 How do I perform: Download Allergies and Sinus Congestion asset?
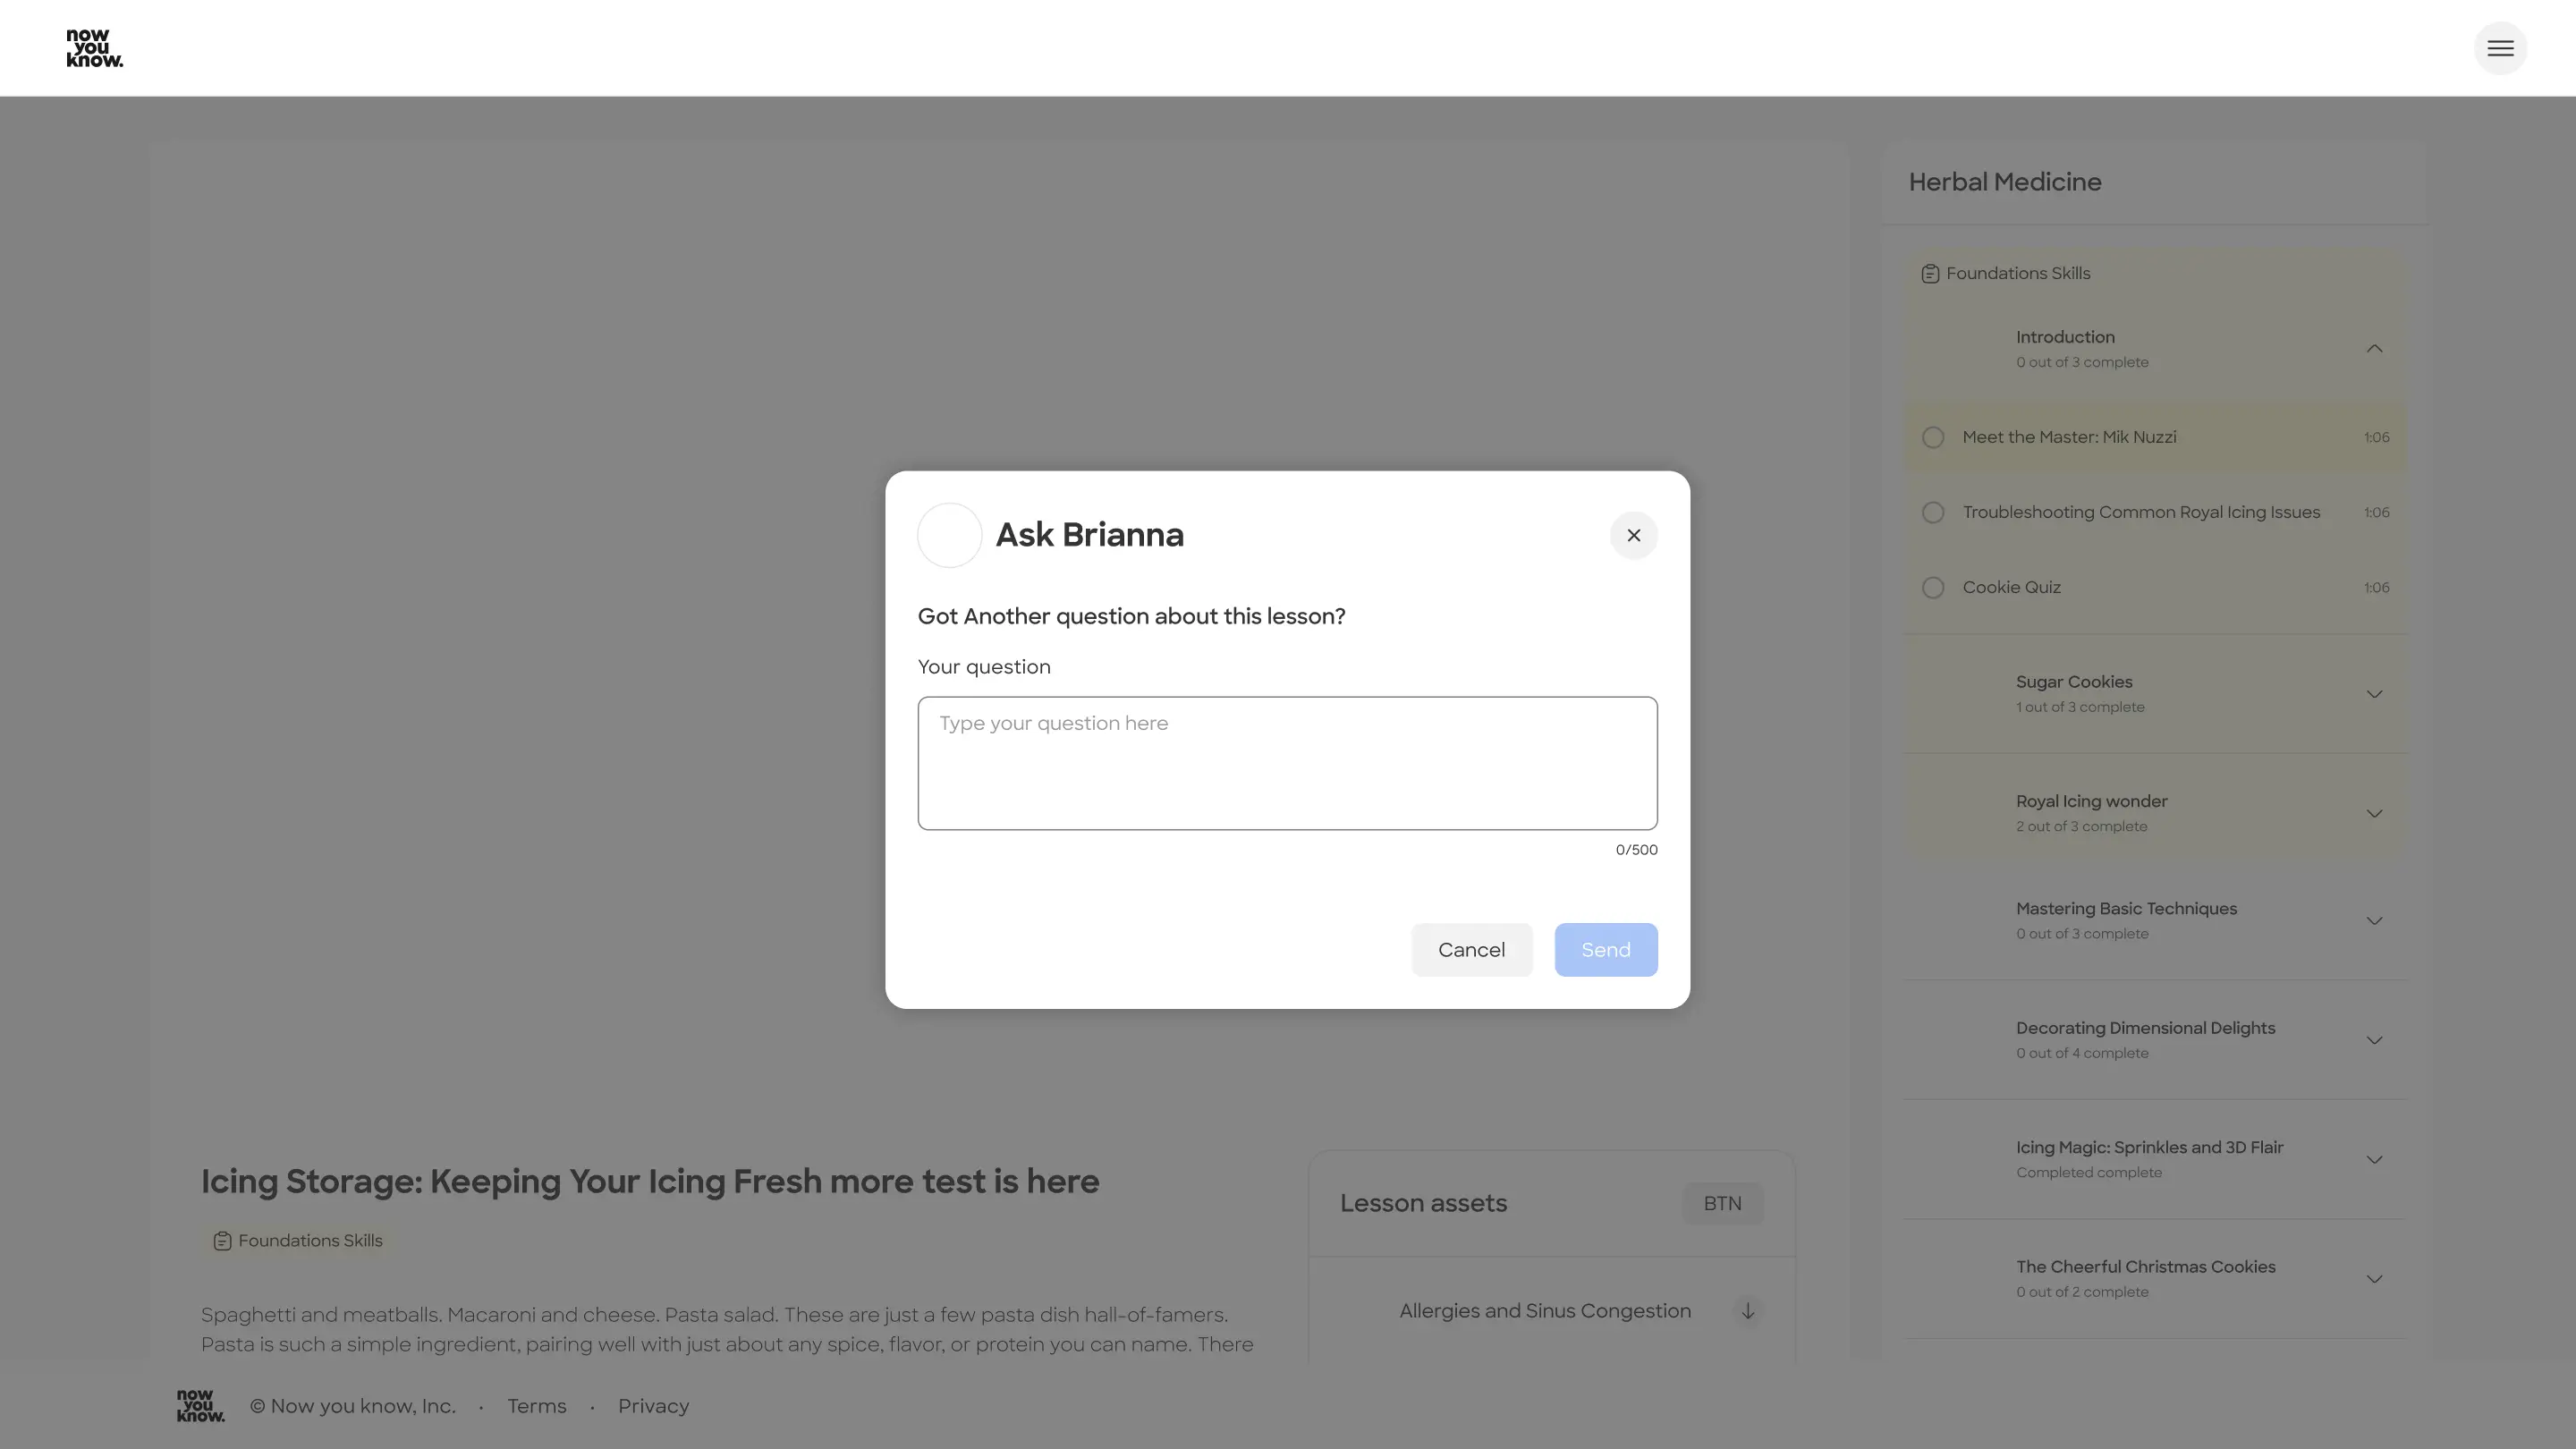(x=1747, y=1310)
